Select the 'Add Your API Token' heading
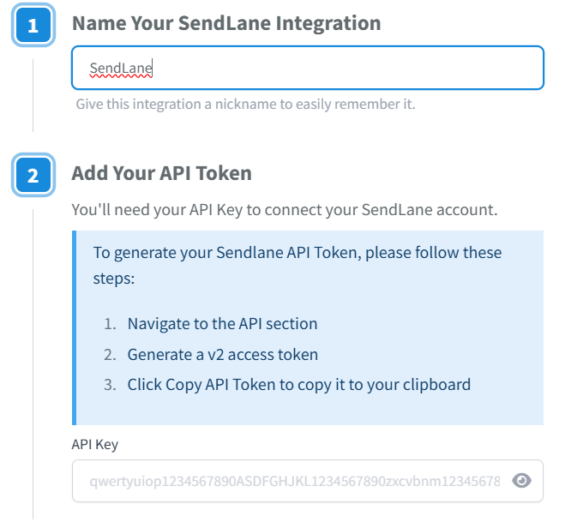The image size is (583, 522). click(161, 173)
